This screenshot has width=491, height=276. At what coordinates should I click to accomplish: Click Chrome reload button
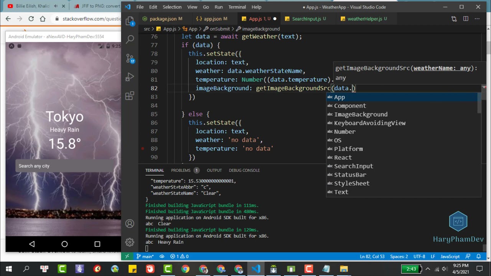point(31,18)
